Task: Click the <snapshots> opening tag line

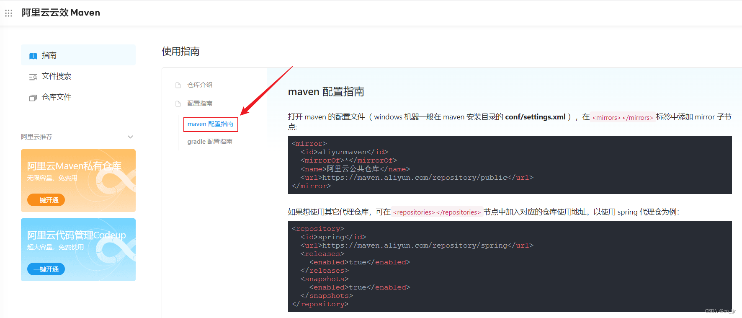Action: pos(325,279)
